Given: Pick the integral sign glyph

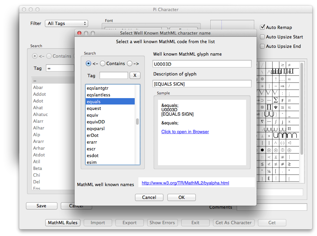Looking at the screenshot, I should [x=275, y=121].
